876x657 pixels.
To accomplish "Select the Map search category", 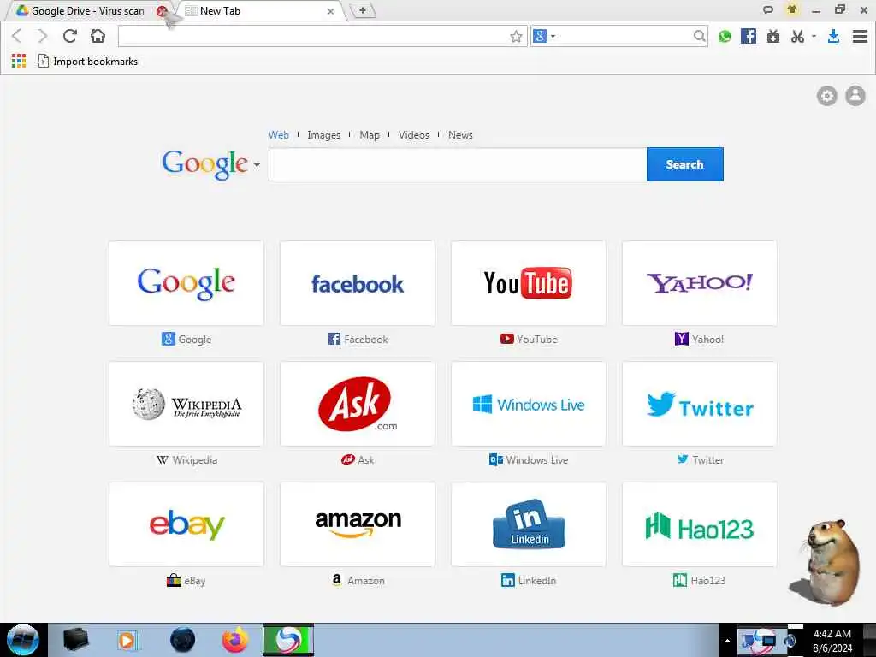I will pyautogui.click(x=370, y=134).
